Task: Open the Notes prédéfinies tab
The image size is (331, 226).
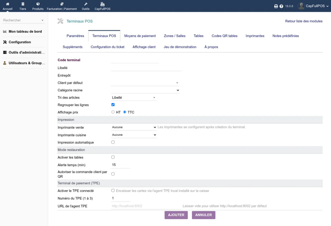Action: point(285,36)
